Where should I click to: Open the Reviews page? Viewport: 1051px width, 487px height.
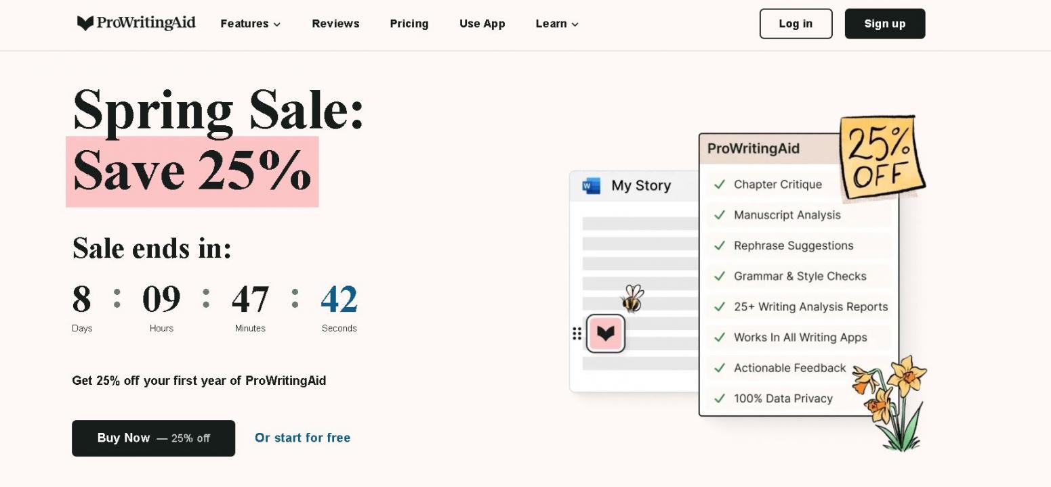click(335, 24)
